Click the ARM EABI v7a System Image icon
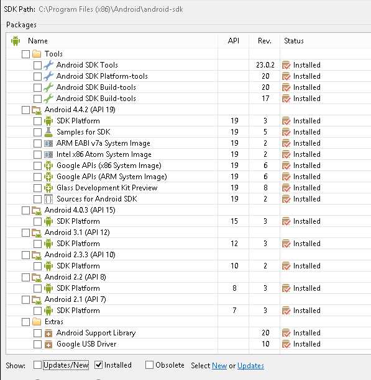Screen dimensions: 371x380 pyautogui.click(x=48, y=143)
